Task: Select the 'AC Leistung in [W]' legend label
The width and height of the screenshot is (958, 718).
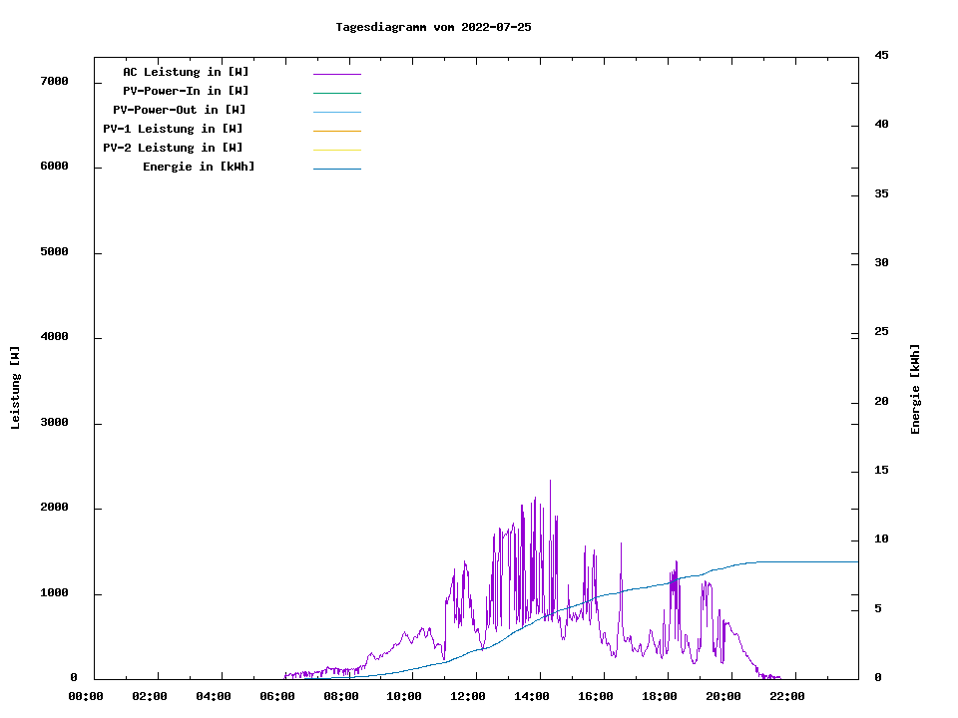Action: click(x=186, y=72)
